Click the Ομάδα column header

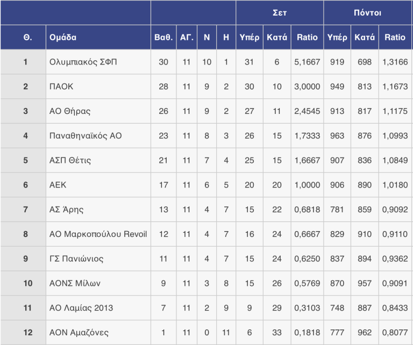coord(63,38)
